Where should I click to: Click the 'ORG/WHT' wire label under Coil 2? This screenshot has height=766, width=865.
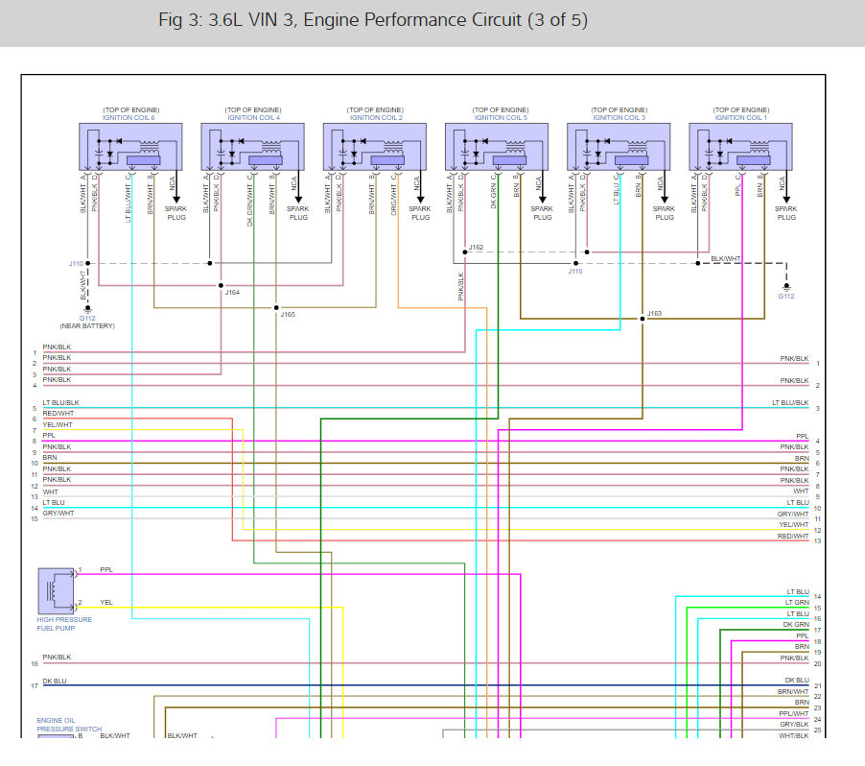(x=393, y=200)
